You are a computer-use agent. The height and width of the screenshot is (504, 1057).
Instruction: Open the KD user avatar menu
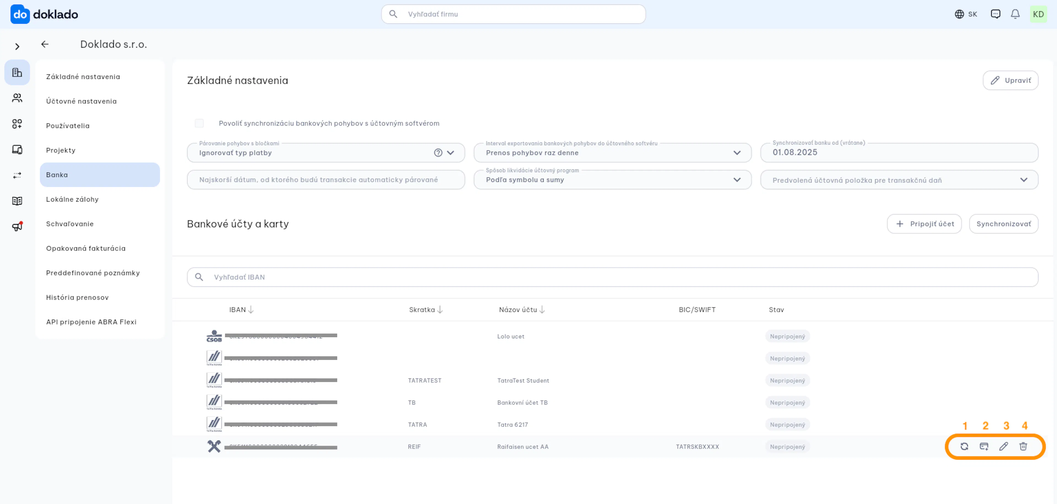pyautogui.click(x=1038, y=14)
